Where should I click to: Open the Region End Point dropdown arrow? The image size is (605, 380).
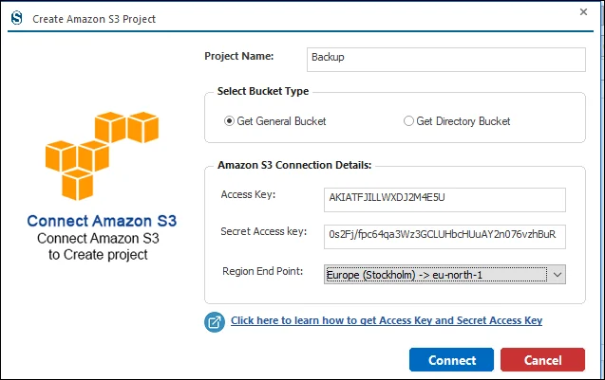click(558, 275)
